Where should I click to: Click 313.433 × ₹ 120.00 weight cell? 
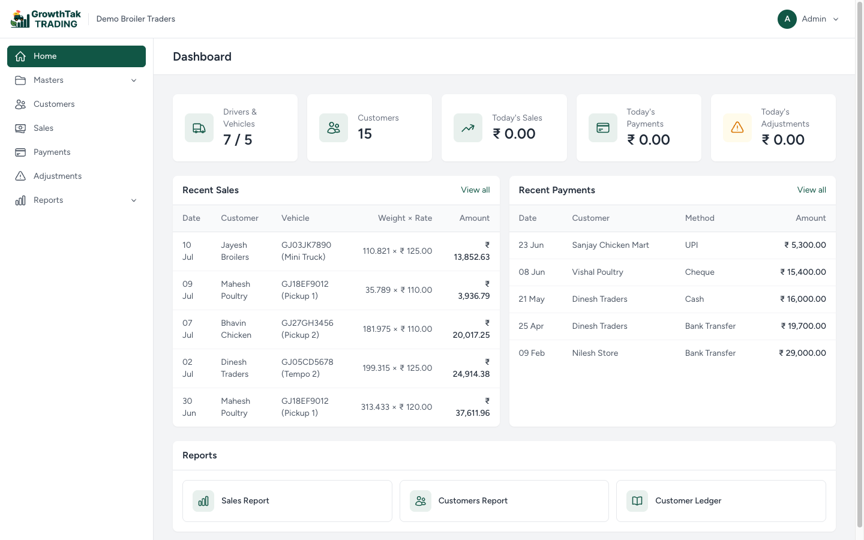[397, 407]
